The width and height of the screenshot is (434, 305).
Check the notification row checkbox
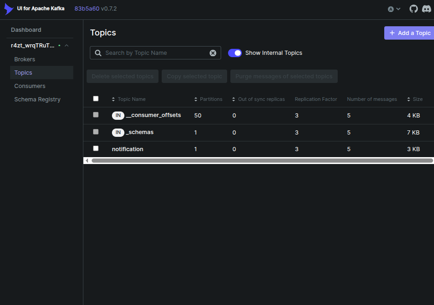[96, 148]
